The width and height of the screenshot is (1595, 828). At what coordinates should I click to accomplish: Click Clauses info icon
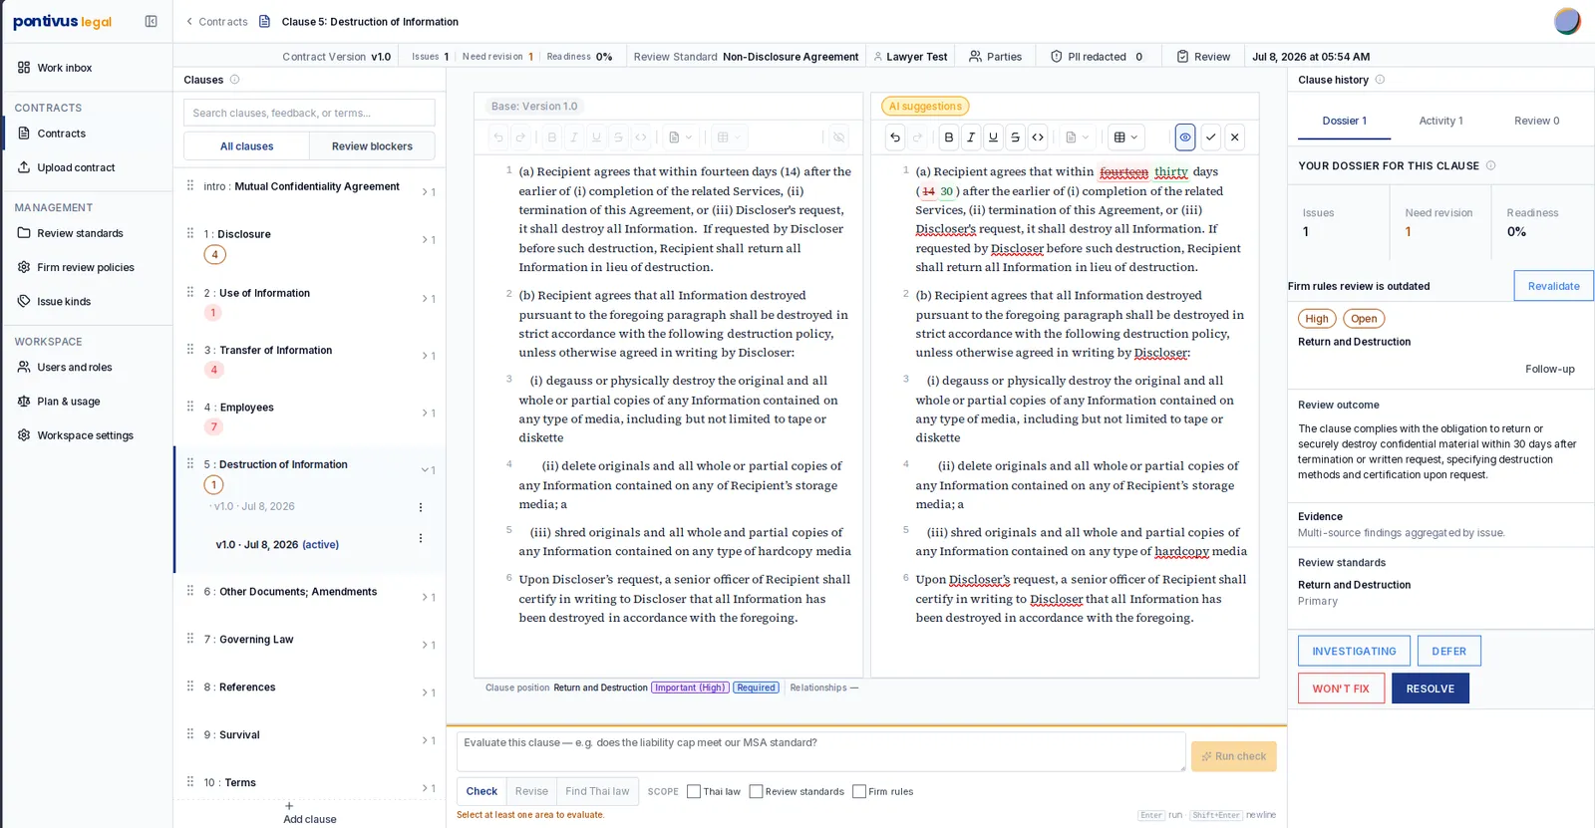coord(235,80)
